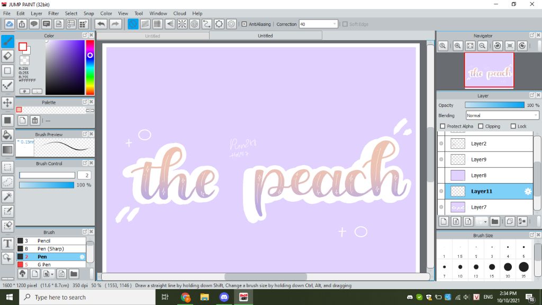Create a new layer folder

coord(495,221)
